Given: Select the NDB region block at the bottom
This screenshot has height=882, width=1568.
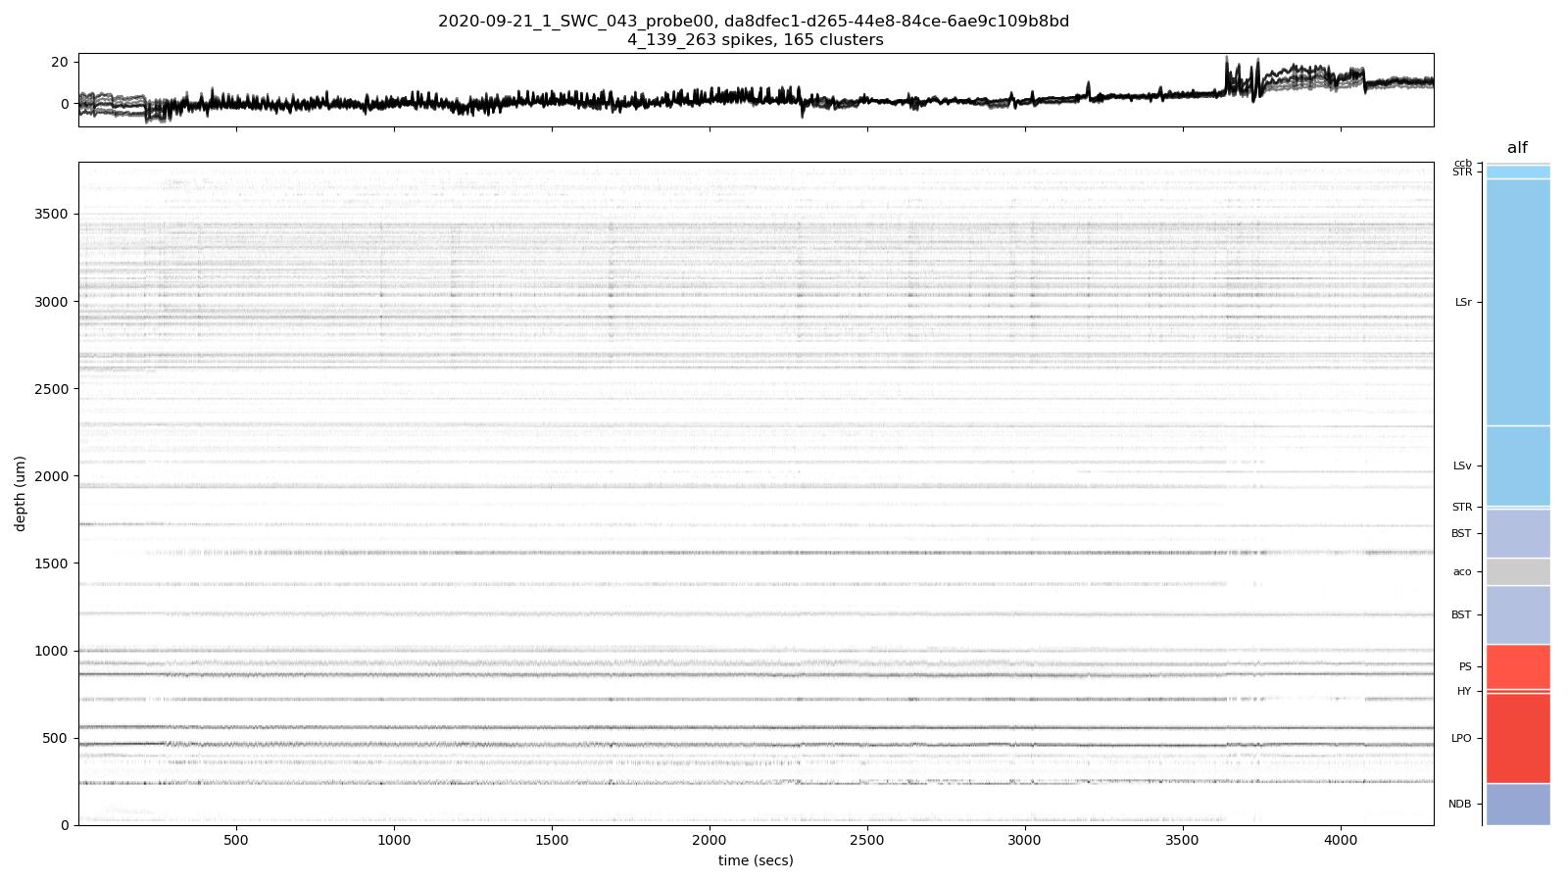Looking at the screenshot, I should (1517, 804).
